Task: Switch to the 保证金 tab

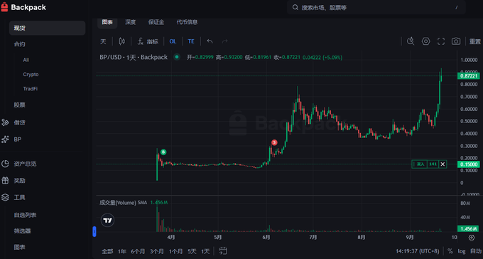Action: [x=156, y=22]
